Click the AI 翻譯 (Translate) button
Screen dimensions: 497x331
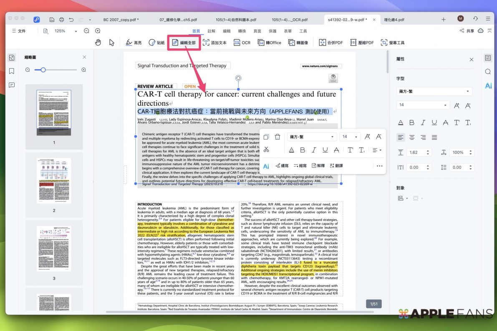[x=336, y=165]
